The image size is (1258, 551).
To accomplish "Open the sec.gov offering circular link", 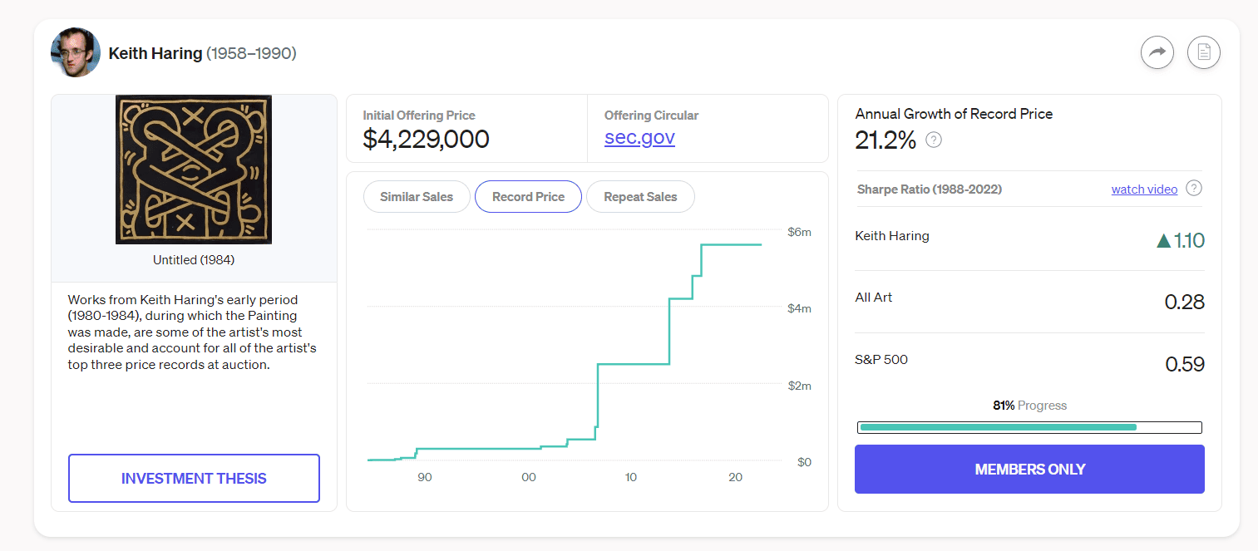I will [x=639, y=137].
